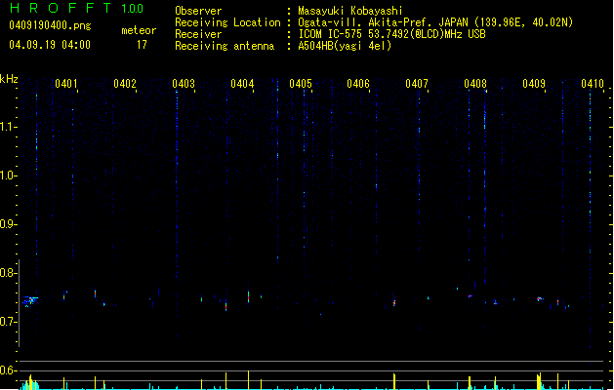Click the 0.6 kHz axis label
This screenshot has height=390, width=614.
pos(8,370)
